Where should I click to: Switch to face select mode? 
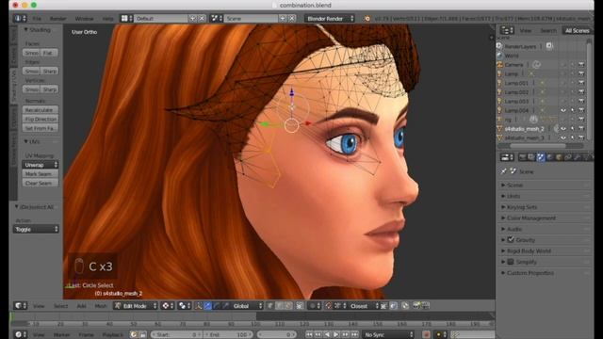point(288,305)
